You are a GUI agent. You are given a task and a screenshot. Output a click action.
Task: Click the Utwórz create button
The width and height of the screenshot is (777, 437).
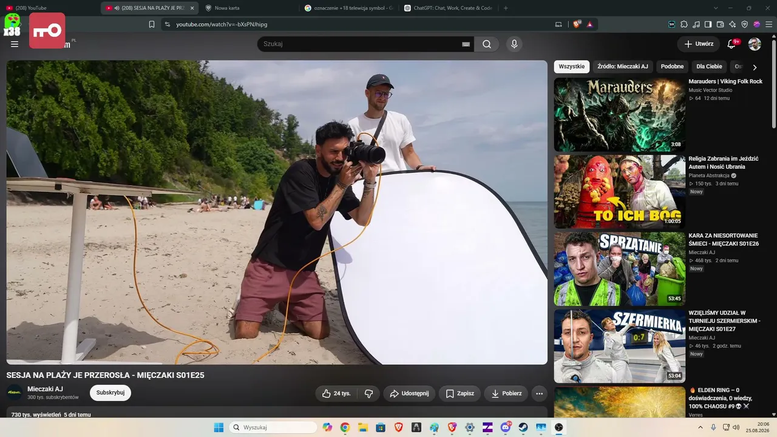[x=699, y=44]
